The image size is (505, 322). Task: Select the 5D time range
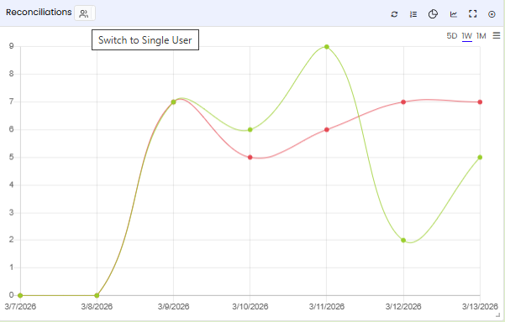pyautogui.click(x=451, y=36)
